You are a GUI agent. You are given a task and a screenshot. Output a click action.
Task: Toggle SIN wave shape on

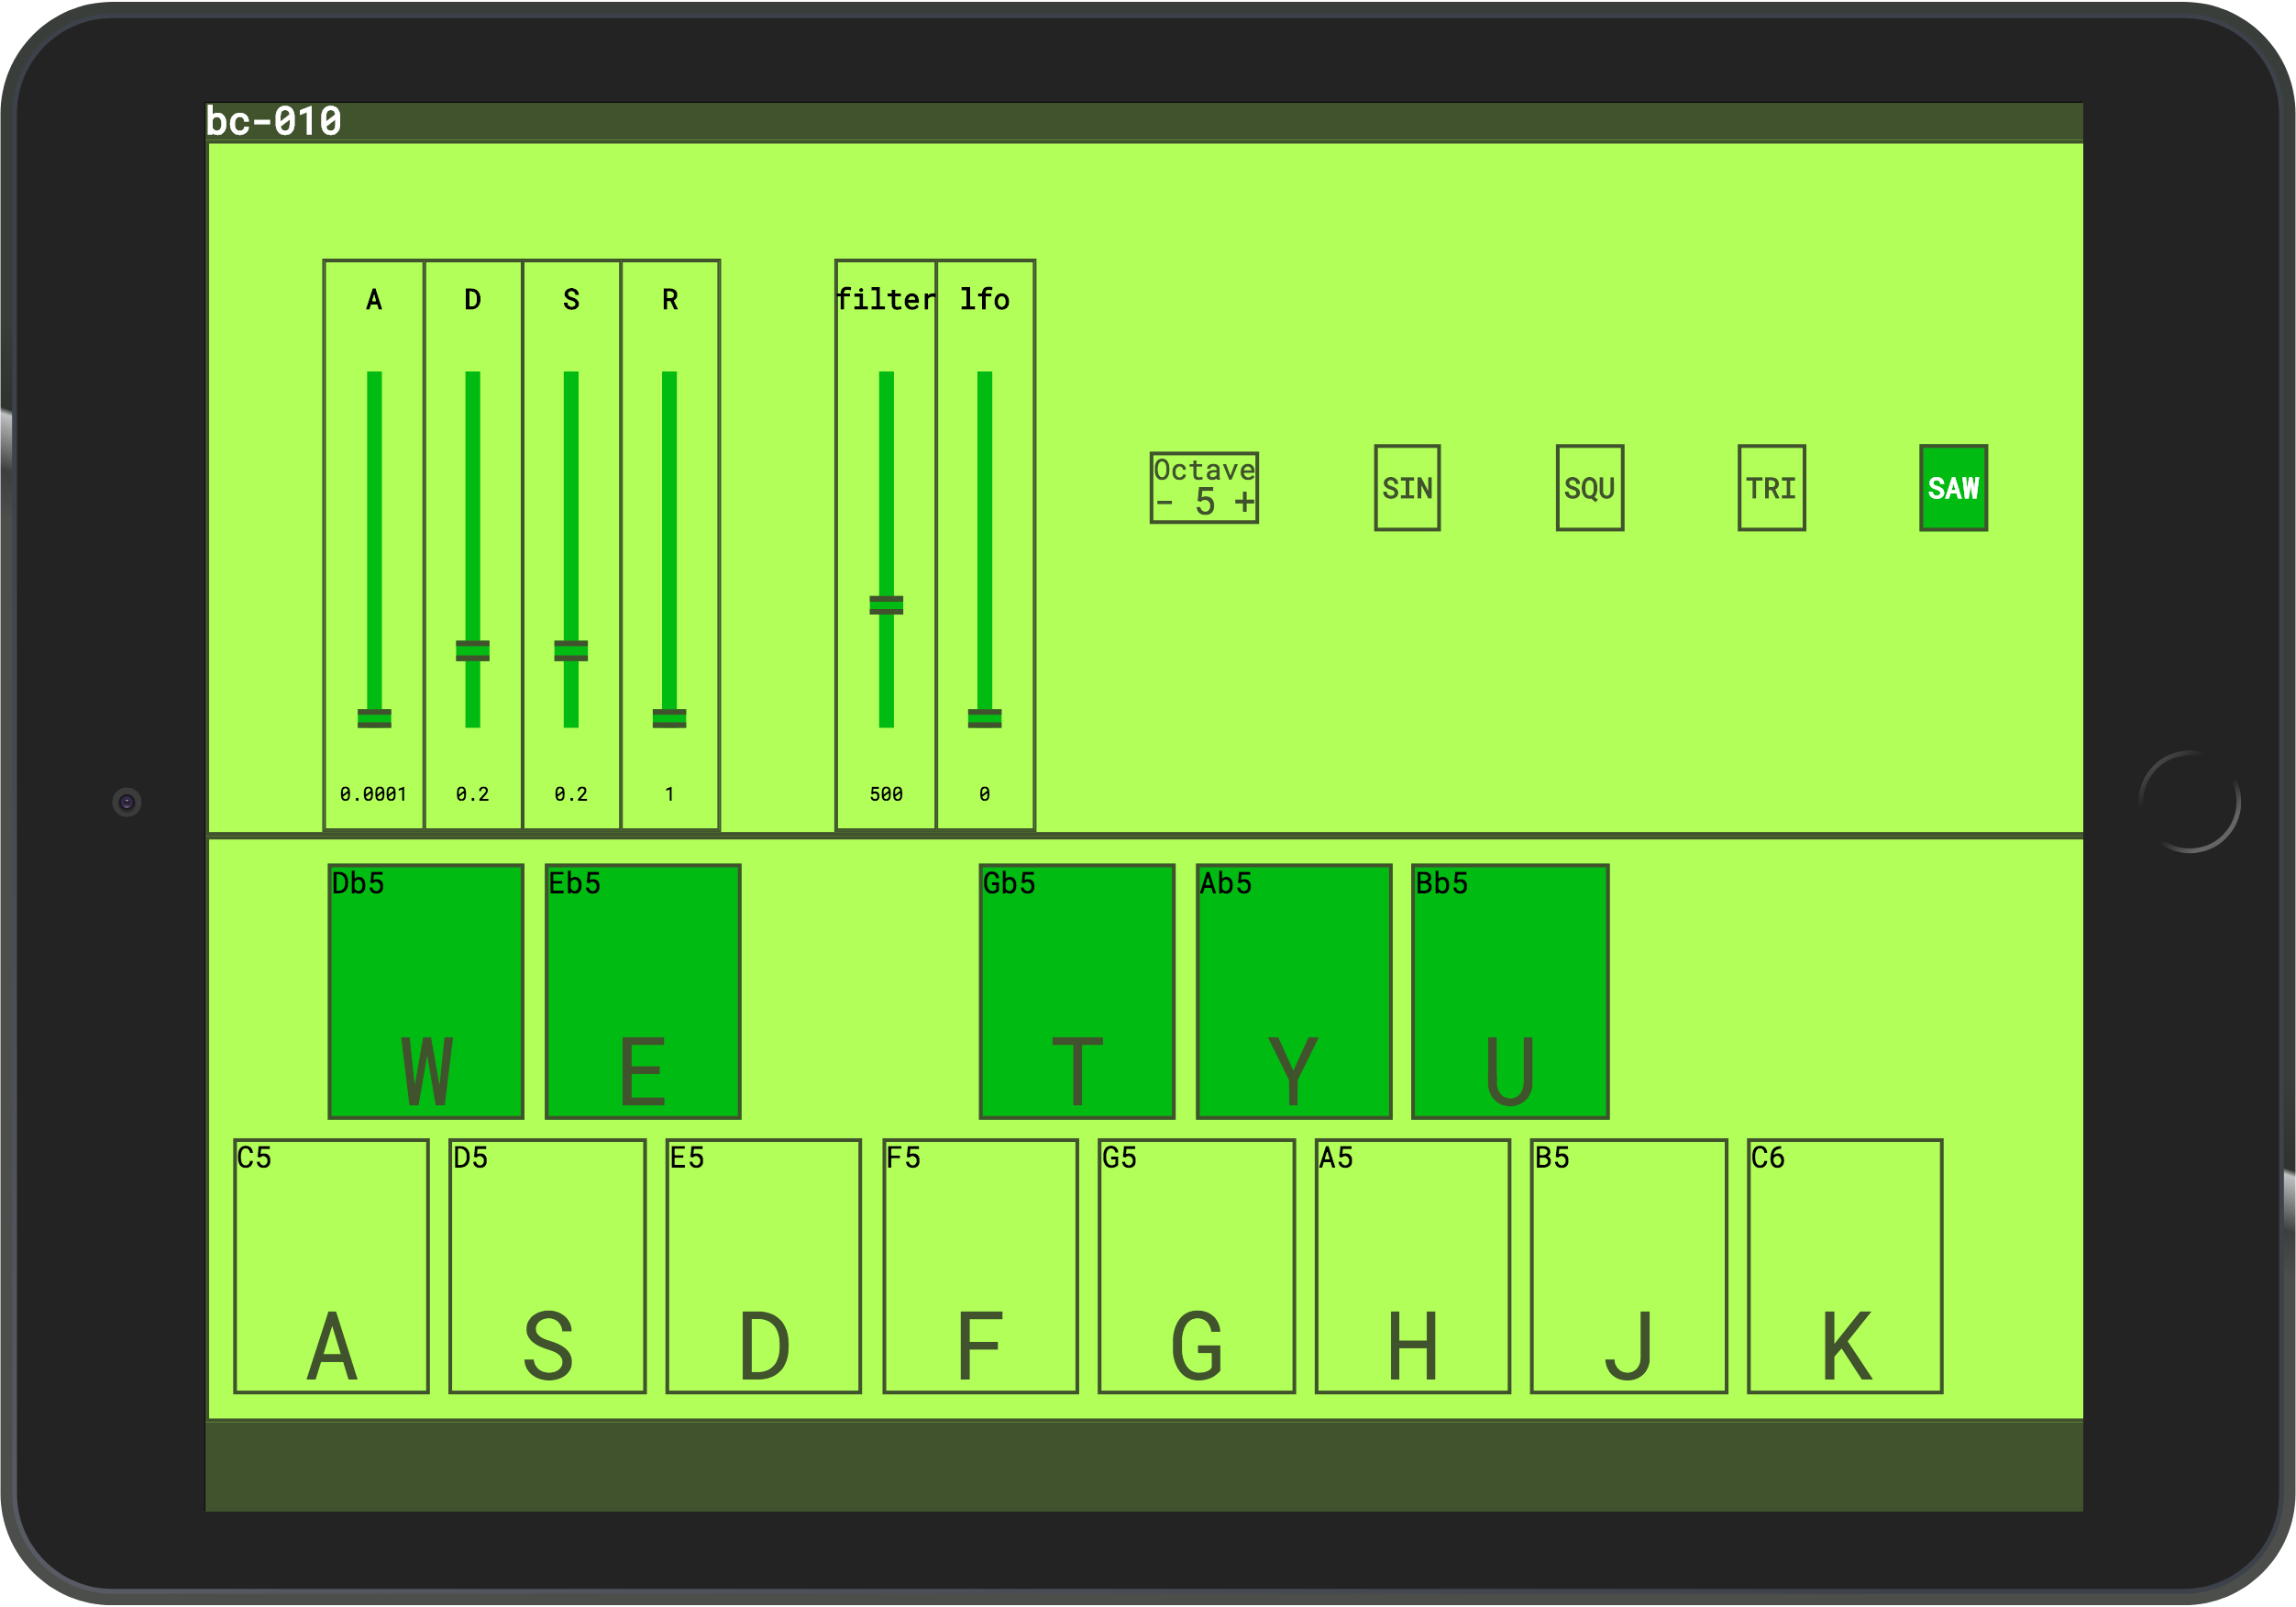click(x=1408, y=488)
